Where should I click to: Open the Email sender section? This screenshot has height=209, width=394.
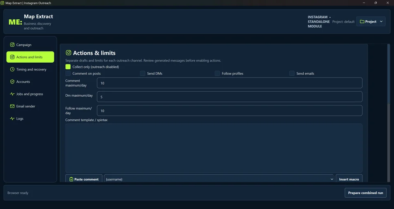pyautogui.click(x=30, y=106)
